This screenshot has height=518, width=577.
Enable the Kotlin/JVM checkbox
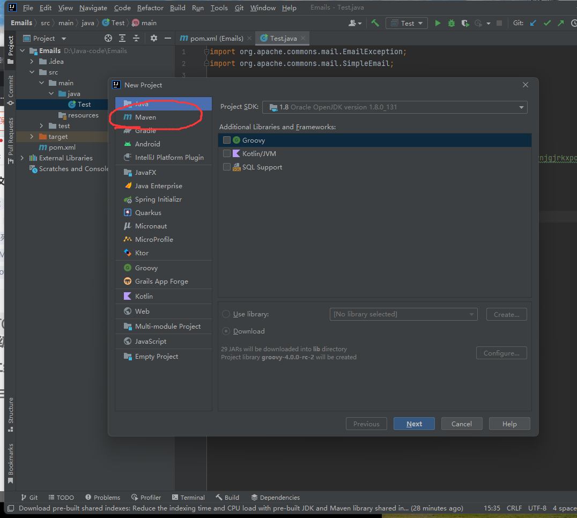point(227,153)
